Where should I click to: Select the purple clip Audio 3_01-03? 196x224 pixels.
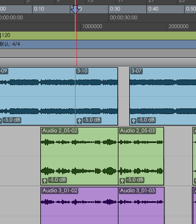pyautogui.click(x=141, y=205)
